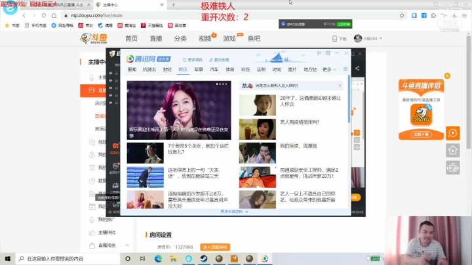Pin the Tencent News mini window

319,53
